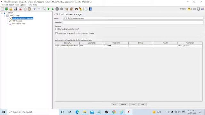Click the far-right toolbar plugins icon
205x115 pixels.
point(203,9)
